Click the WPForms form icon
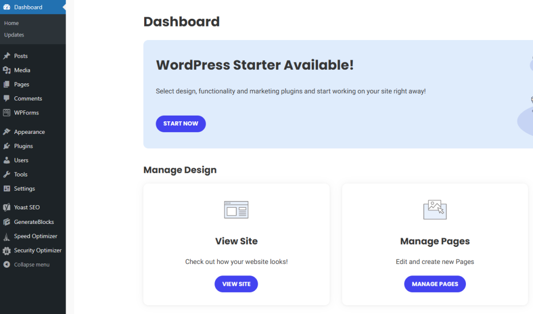The image size is (533, 314). coord(6,112)
